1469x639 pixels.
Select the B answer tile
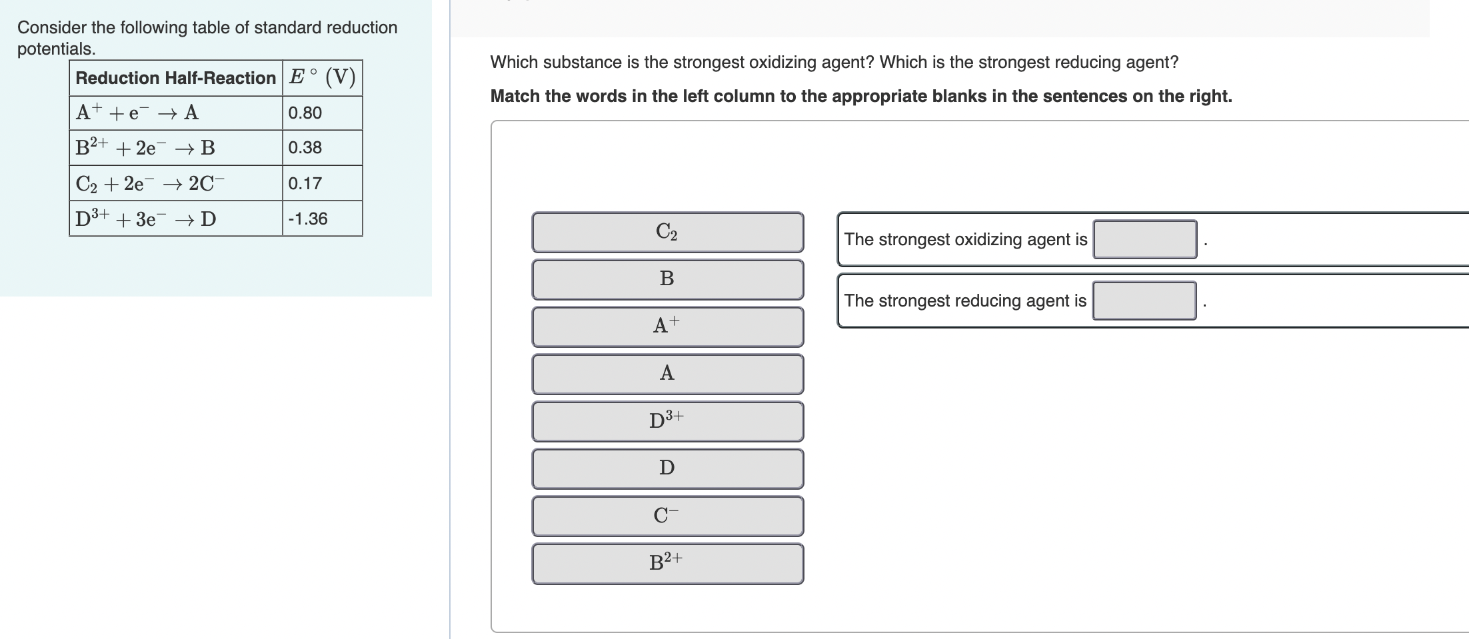[667, 279]
